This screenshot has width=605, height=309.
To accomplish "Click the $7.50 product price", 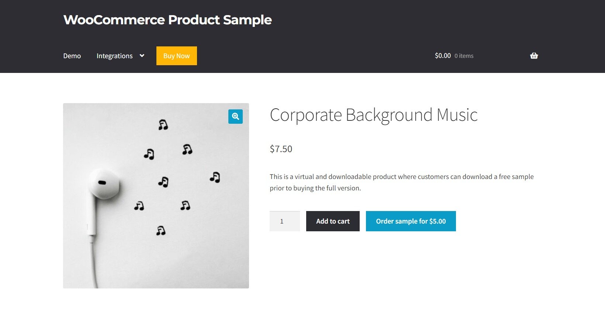I will point(281,149).
